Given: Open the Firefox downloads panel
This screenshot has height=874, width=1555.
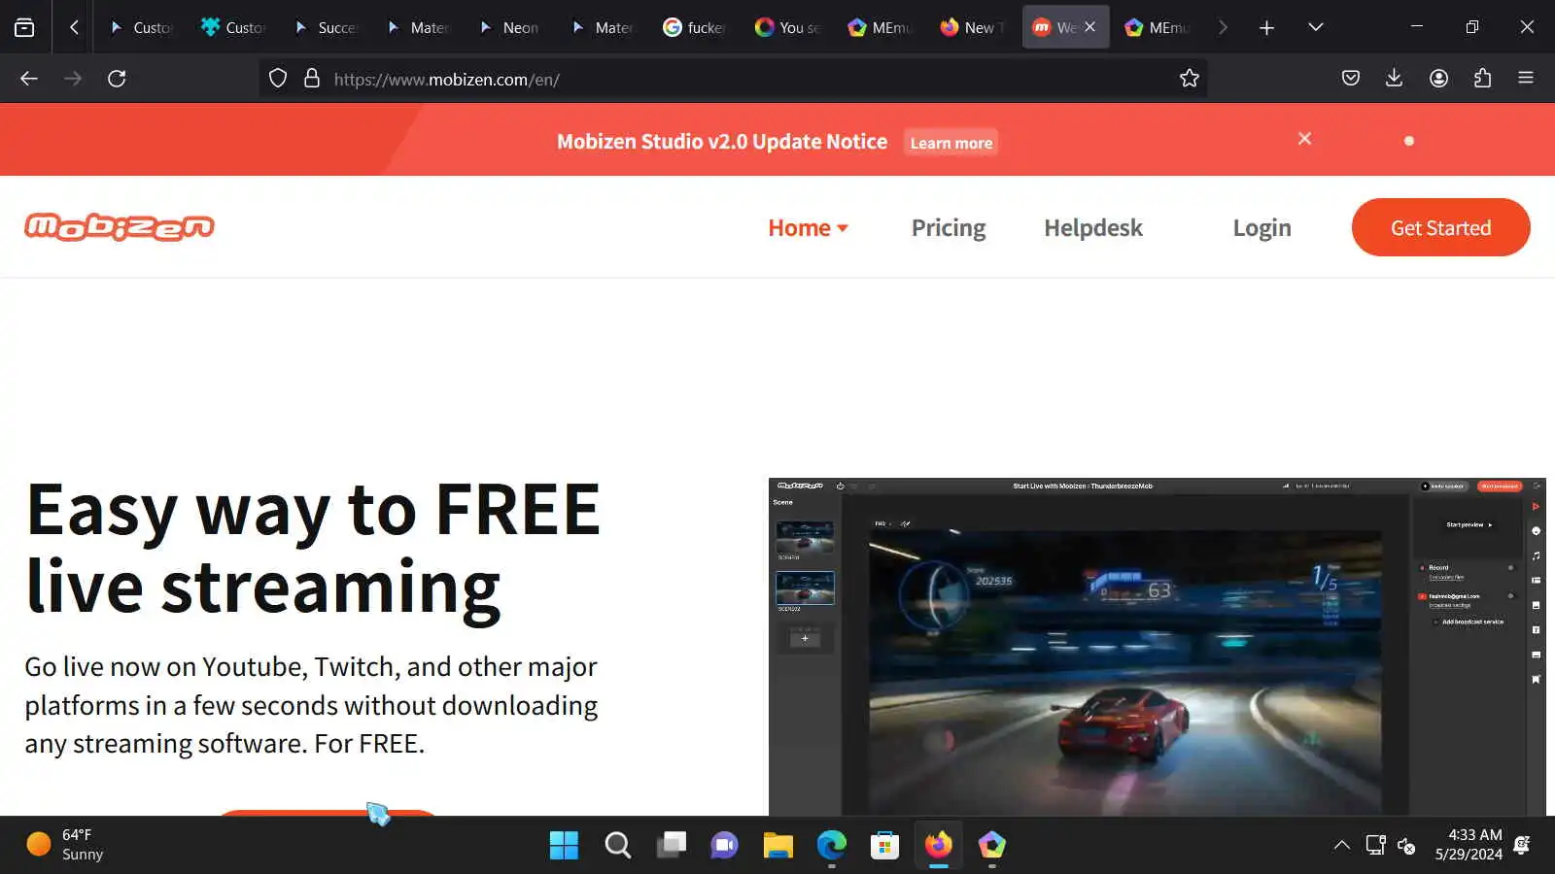Looking at the screenshot, I should tap(1394, 79).
